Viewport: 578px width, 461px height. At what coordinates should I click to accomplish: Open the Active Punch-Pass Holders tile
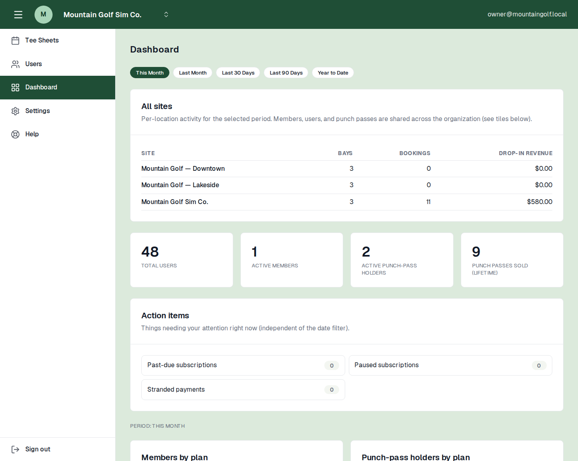point(402,260)
